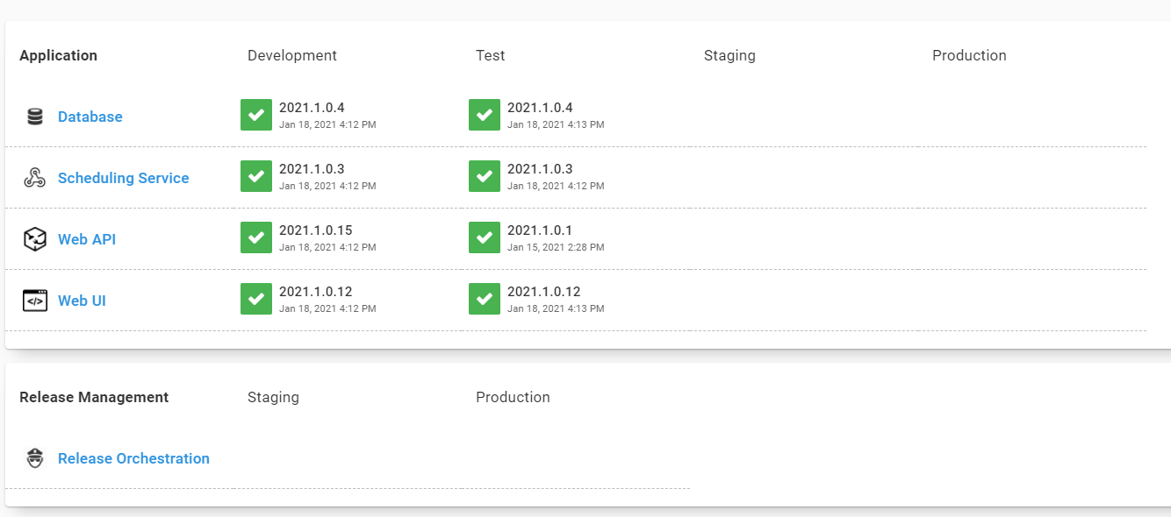Click the green checkmark for Database Development build
The height and width of the screenshot is (517, 1171).
[255, 115]
